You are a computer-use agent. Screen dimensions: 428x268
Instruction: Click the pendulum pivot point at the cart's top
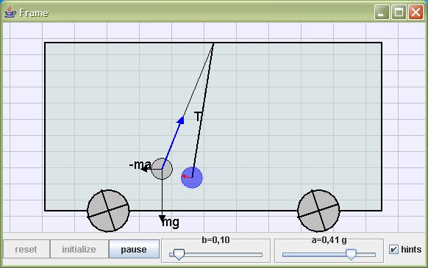[x=213, y=43]
